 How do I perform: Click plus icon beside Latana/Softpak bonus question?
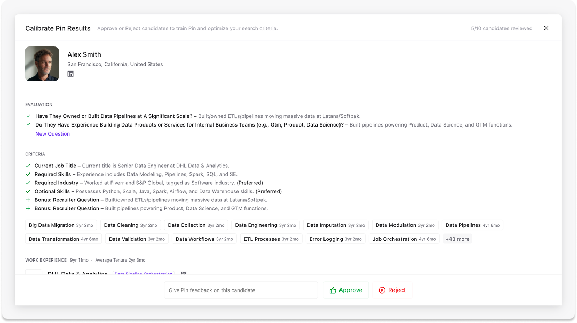[28, 200]
